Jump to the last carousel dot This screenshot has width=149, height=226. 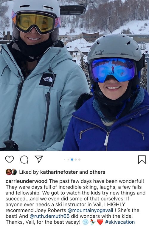coord(79,160)
